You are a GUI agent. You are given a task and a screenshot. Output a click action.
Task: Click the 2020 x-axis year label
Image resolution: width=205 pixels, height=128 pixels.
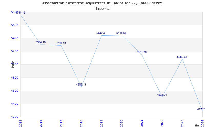point(121,123)
